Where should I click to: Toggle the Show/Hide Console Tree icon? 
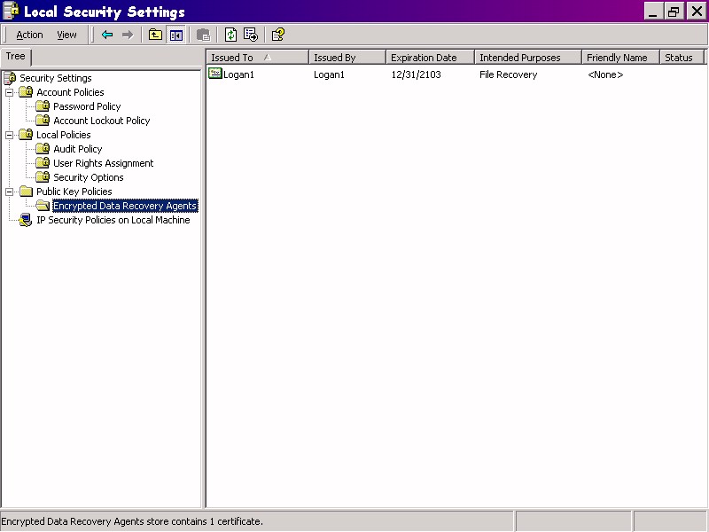point(175,35)
